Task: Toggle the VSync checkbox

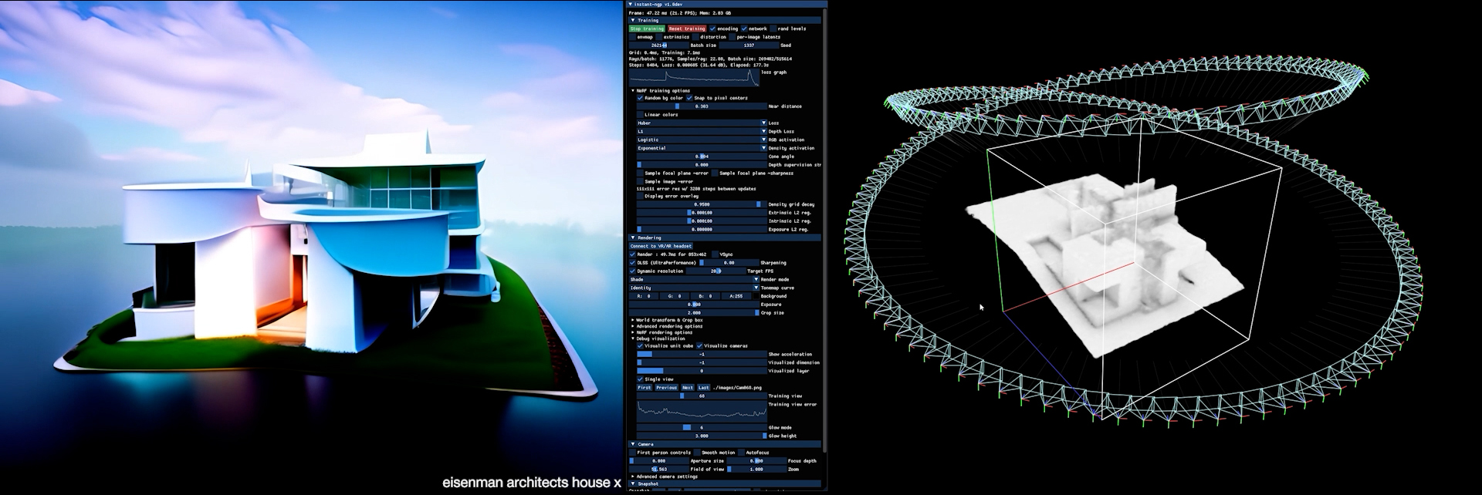Action: pos(715,254)
